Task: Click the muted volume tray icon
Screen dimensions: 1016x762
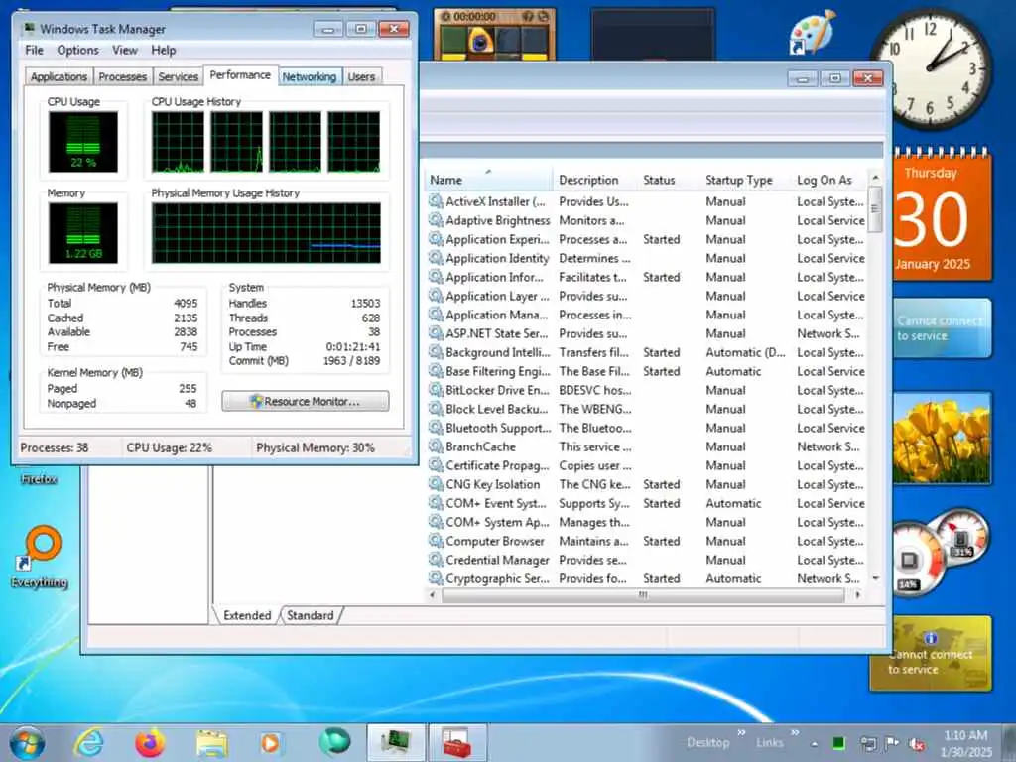Action: [917, 744]
